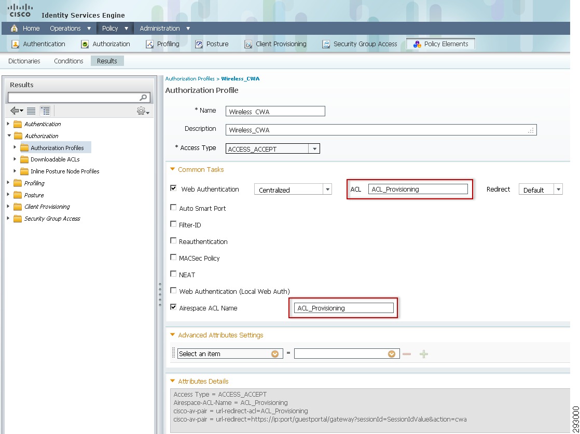Enable the MACSec Policy checkbox
580x434 pixels.
pos(173,257)
